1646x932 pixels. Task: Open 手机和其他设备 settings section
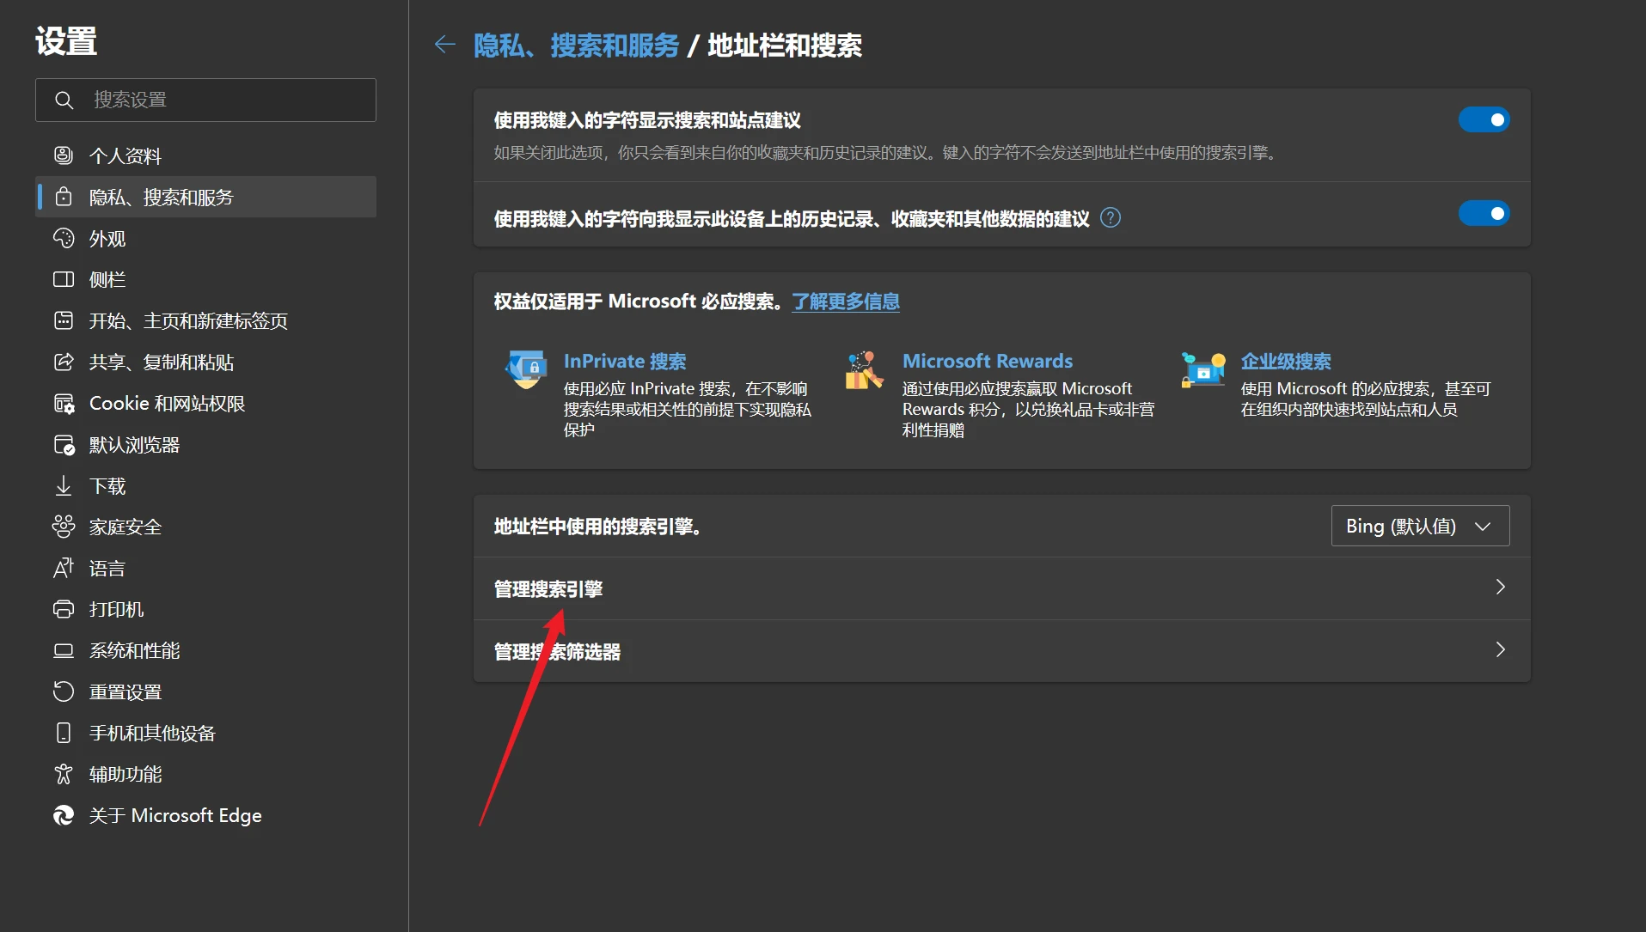tap(205, 733)
